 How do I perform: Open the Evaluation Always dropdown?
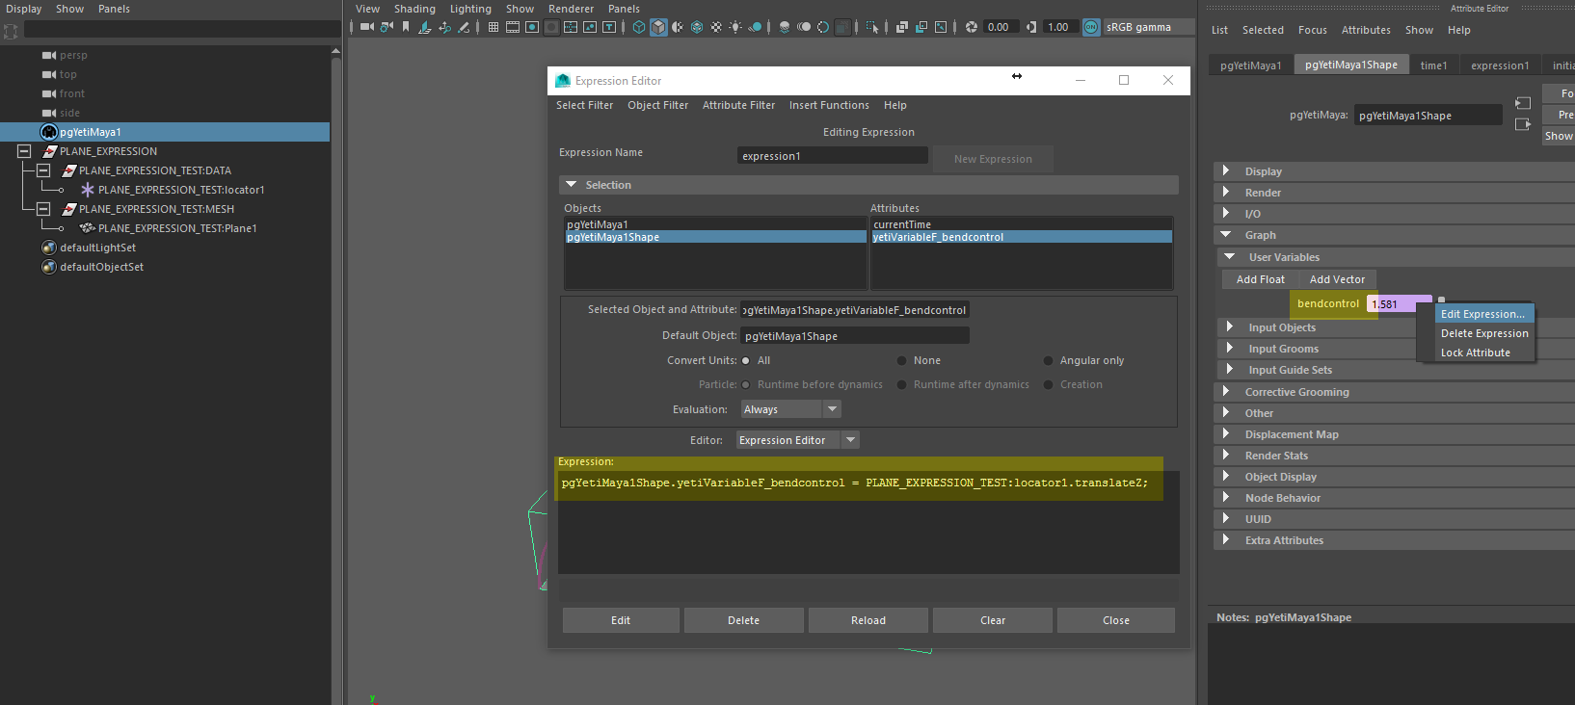coord(790,409)
